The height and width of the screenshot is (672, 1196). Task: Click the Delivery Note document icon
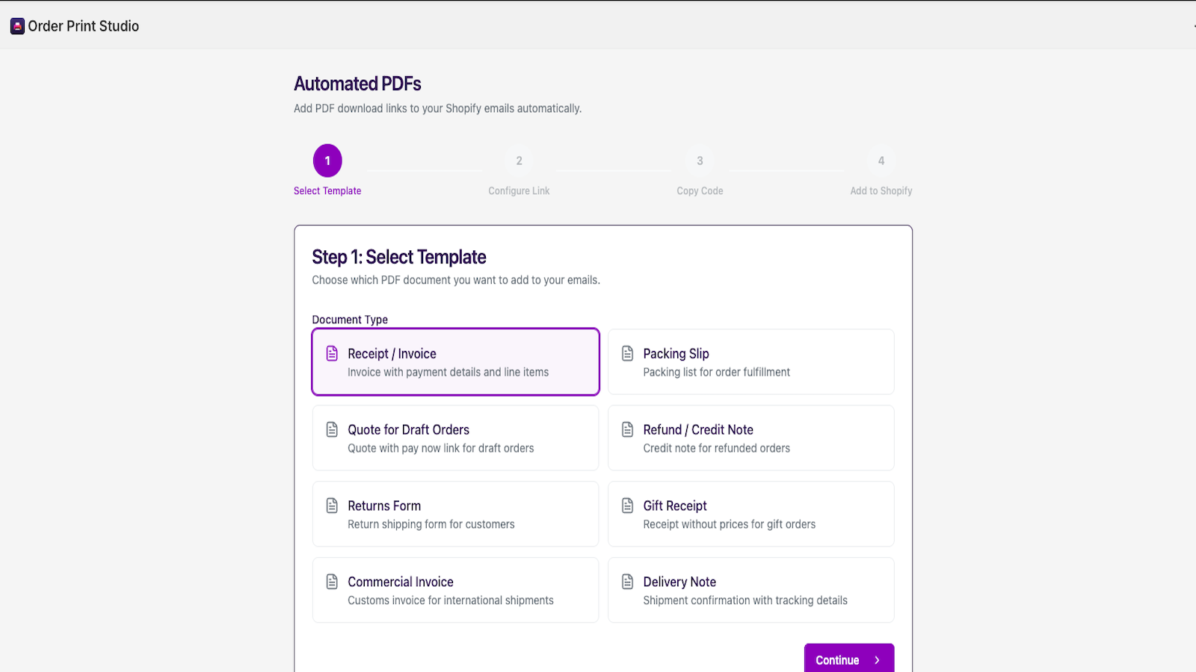627,581
